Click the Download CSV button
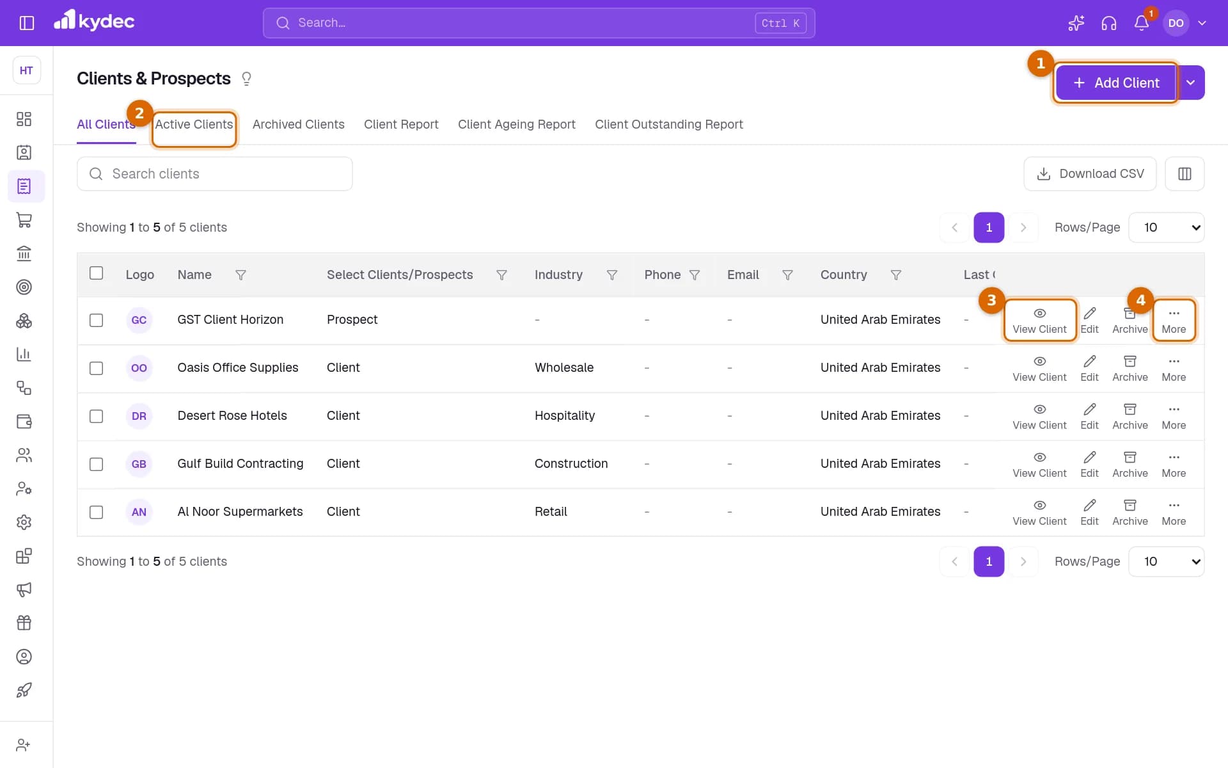The width and height of the screenshot is (1228, 768). tap(1090, 173)
